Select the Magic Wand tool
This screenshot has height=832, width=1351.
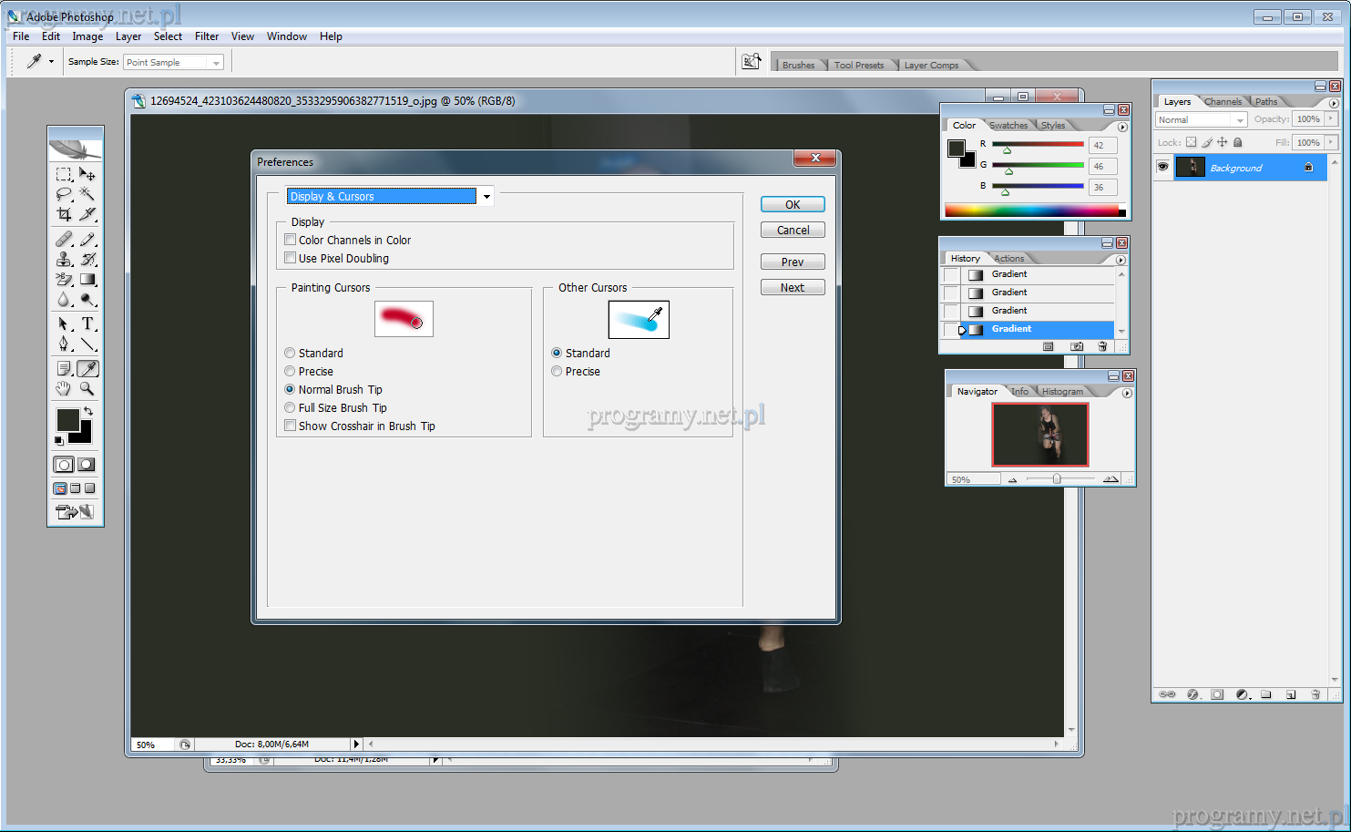pyautogui.click(x=87, y=194)
